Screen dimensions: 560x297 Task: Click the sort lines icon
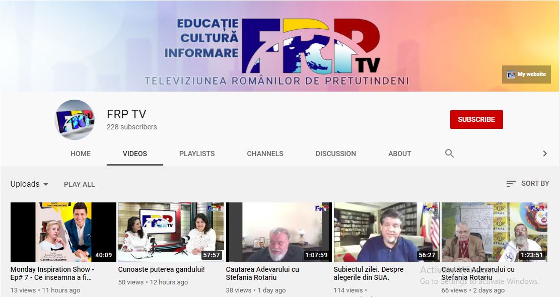click(511, 183)
